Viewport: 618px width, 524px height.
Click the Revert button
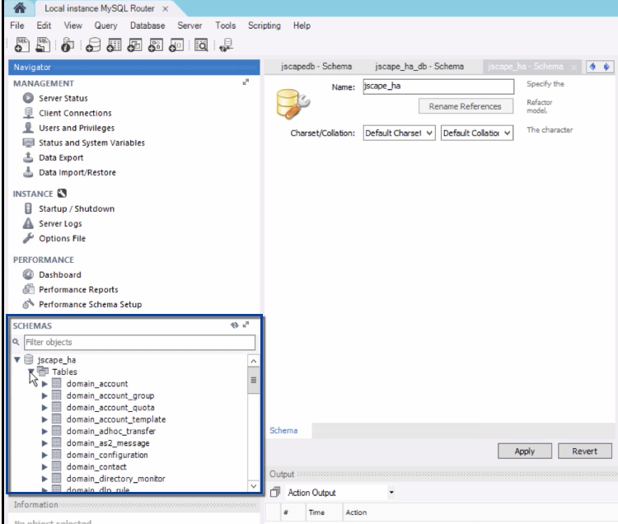(584, 451)
